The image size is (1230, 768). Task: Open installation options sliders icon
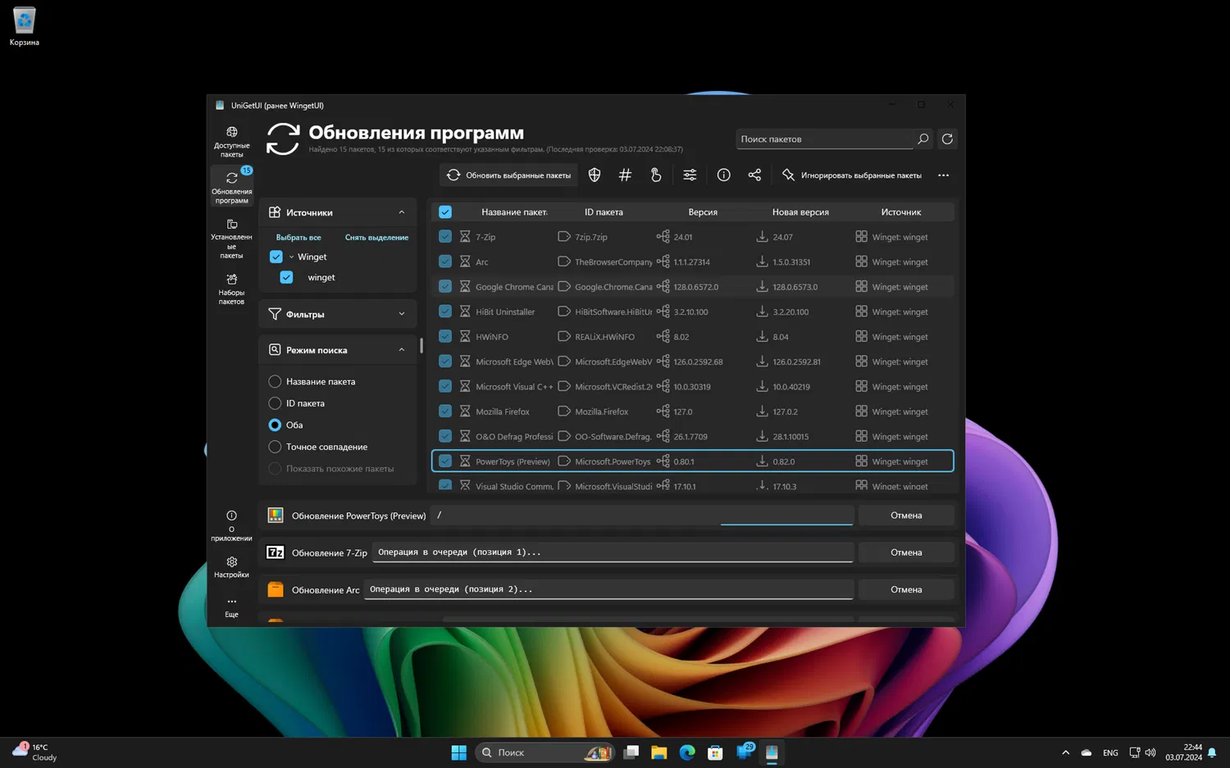[x=690, y=175]
